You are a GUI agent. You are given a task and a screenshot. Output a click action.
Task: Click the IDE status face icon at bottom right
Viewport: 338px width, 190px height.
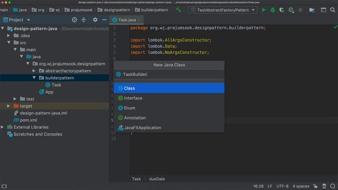(333, 186)
